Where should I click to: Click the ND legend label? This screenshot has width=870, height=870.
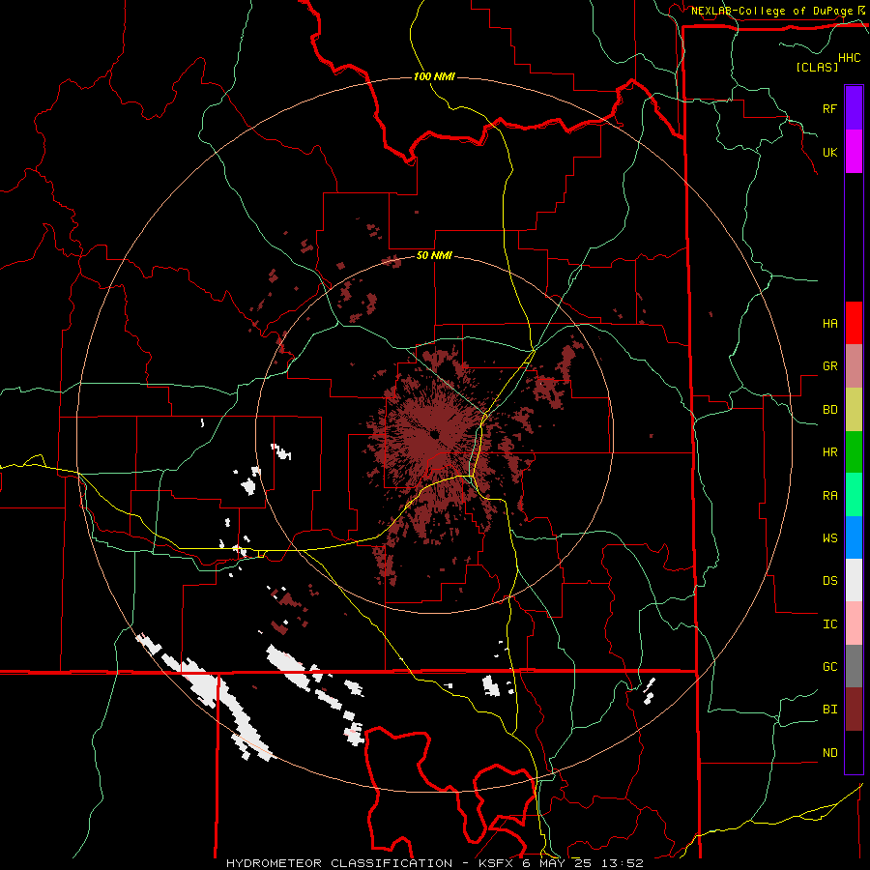829,753
